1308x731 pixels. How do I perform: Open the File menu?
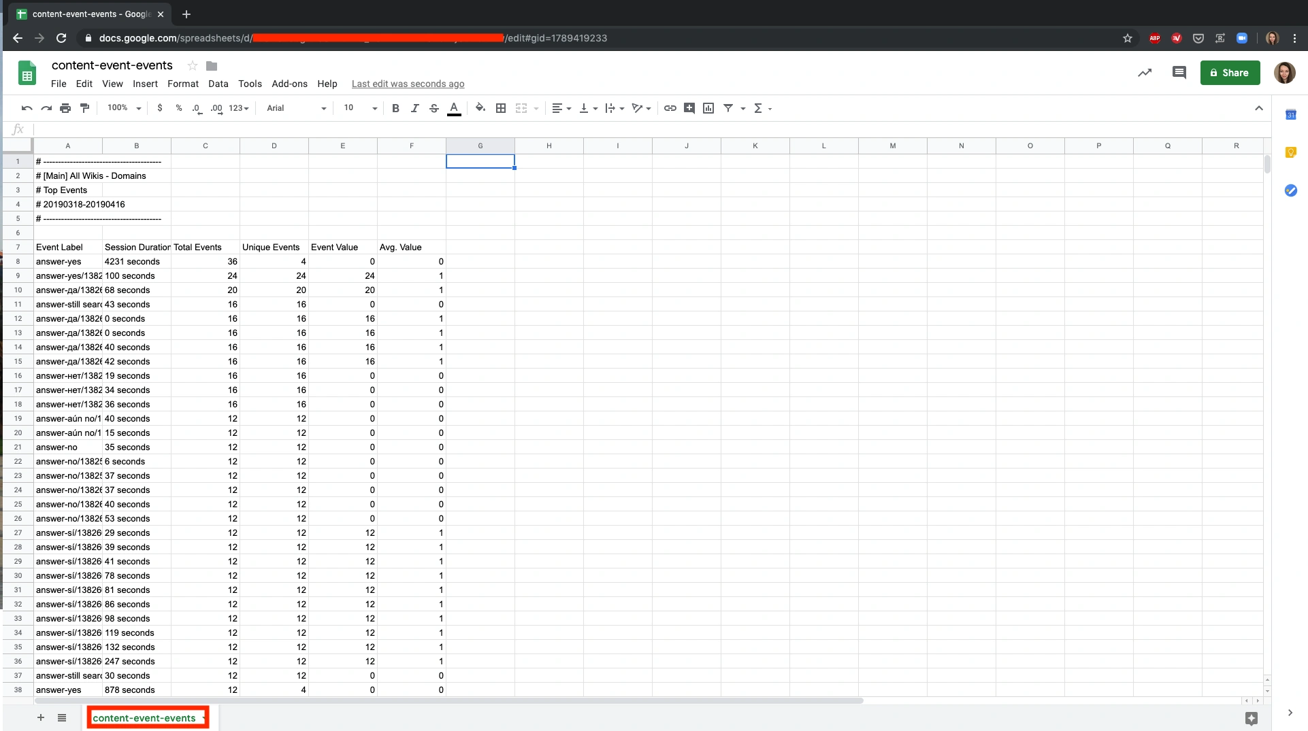59,84
